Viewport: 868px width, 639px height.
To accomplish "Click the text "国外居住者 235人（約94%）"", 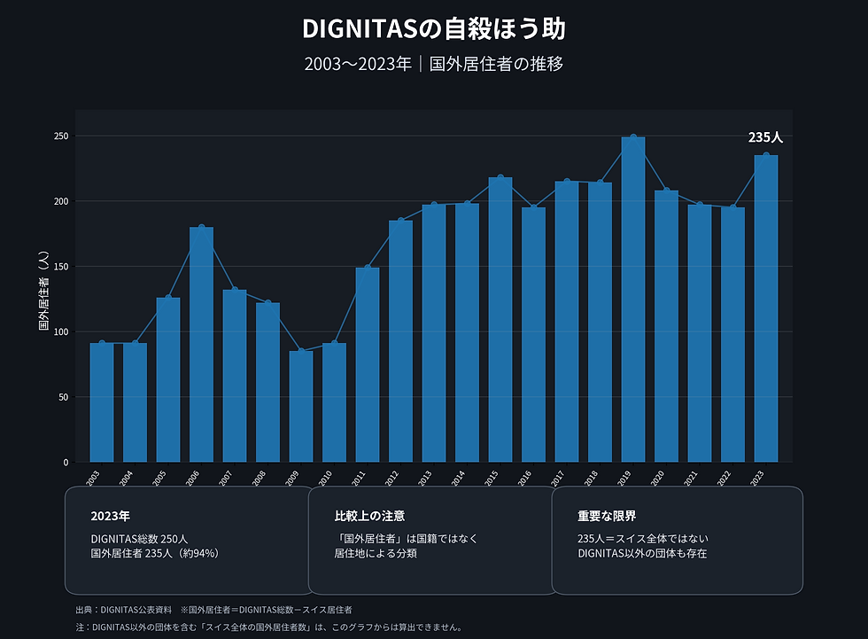I will pyautogui.click(x=157, y=553).
